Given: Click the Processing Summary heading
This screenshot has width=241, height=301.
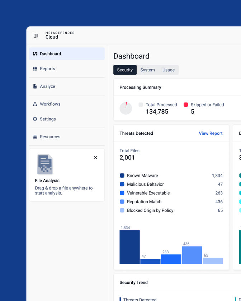Looking at the screenshot, I should [140, 87].
